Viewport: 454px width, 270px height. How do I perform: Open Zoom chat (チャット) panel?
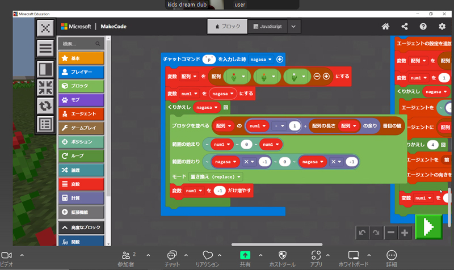pyautogui.click(x=172, y=259)
